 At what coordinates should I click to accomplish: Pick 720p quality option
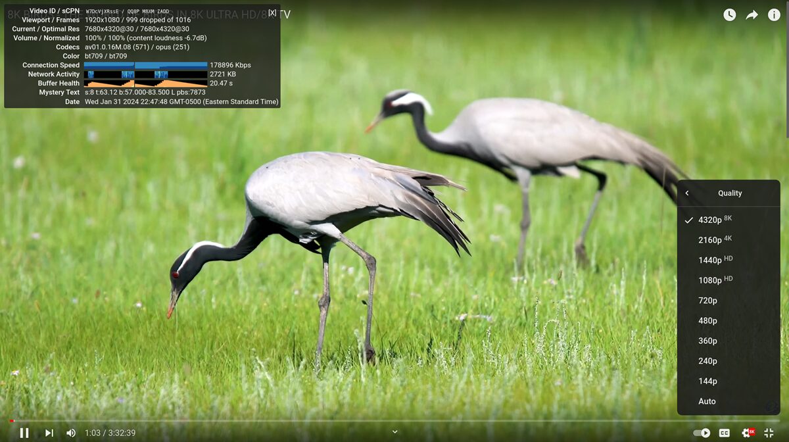point(729,301)
